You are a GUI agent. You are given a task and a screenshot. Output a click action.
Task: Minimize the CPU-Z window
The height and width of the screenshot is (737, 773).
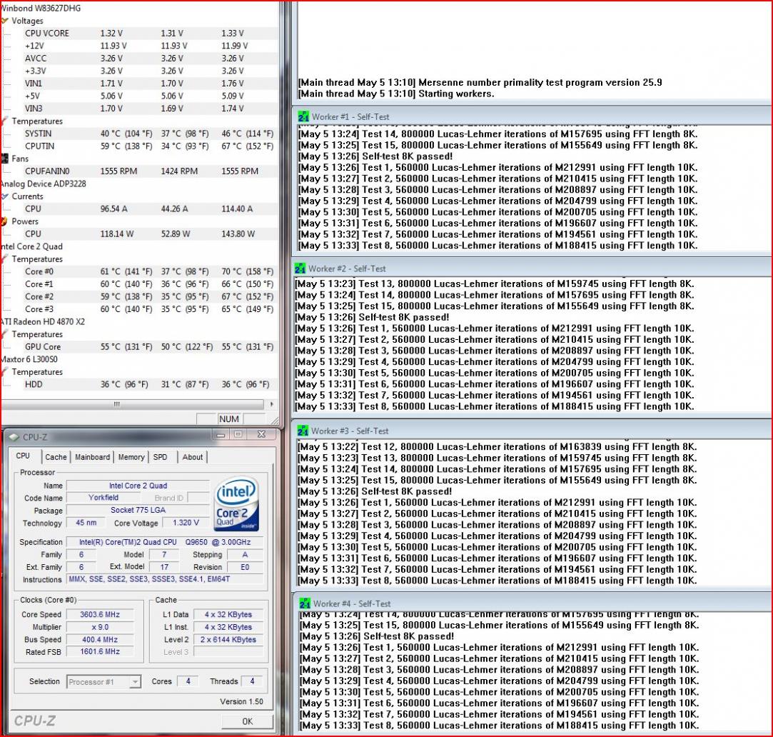coord(221,435)
